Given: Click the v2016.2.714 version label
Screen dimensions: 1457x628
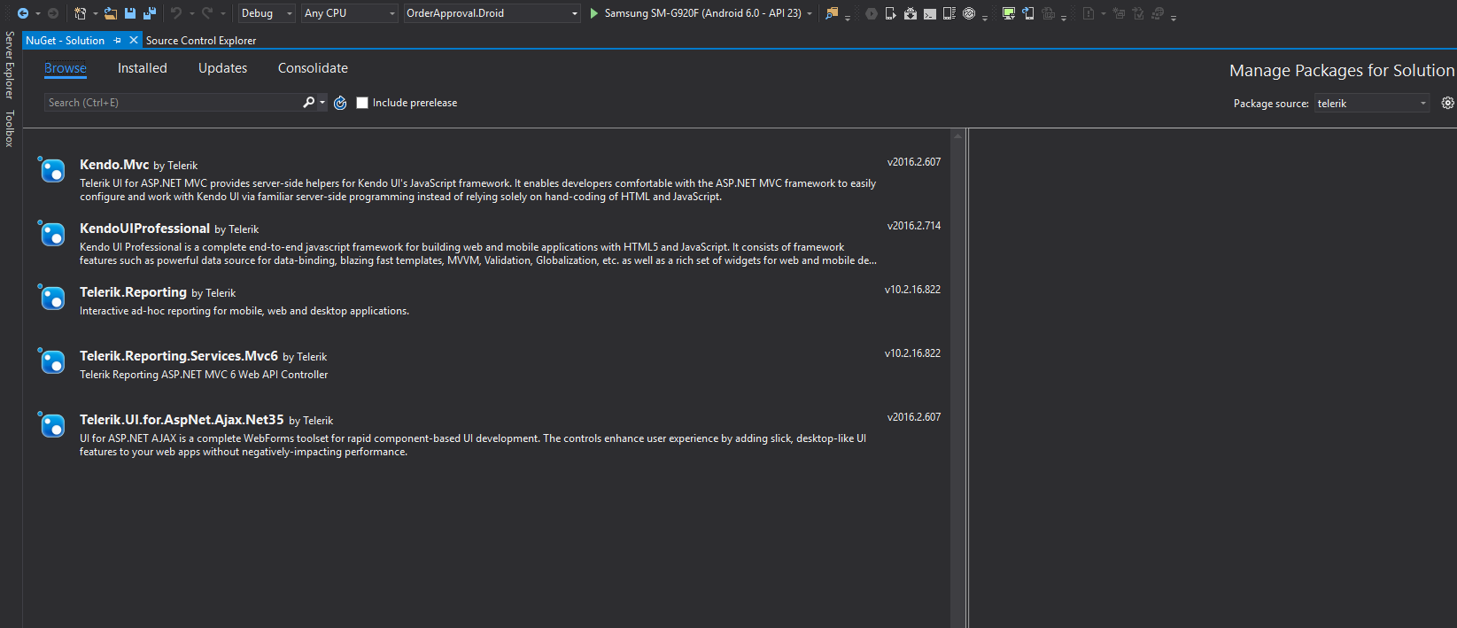Looking at the screenshot, I should tap(914, 226).
